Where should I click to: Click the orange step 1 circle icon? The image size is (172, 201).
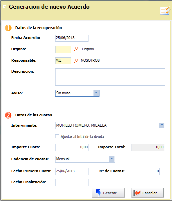8,28
